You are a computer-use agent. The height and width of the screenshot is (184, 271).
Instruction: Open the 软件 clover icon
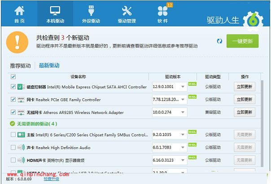162,11
